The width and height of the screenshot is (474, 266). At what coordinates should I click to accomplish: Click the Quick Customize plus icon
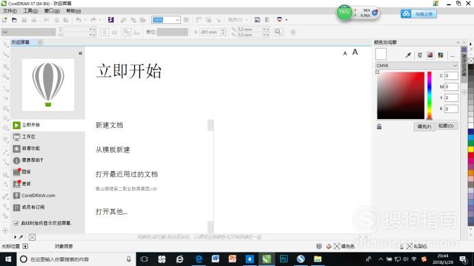click(x=293, y=32)
